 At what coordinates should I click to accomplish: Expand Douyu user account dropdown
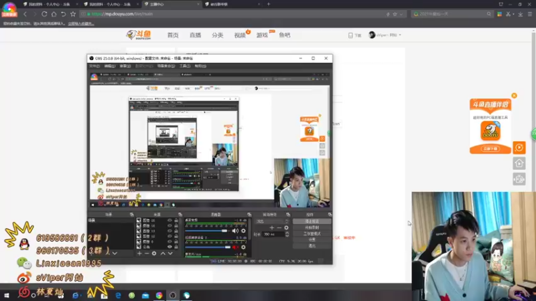pyautogui.click(x=400, y=35)
